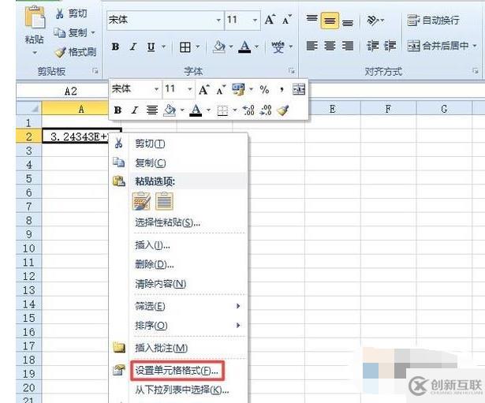Open Merge and Center dropdown arrow
The image size is (485, 403).
pyautogui.click(x=475, y=46)
